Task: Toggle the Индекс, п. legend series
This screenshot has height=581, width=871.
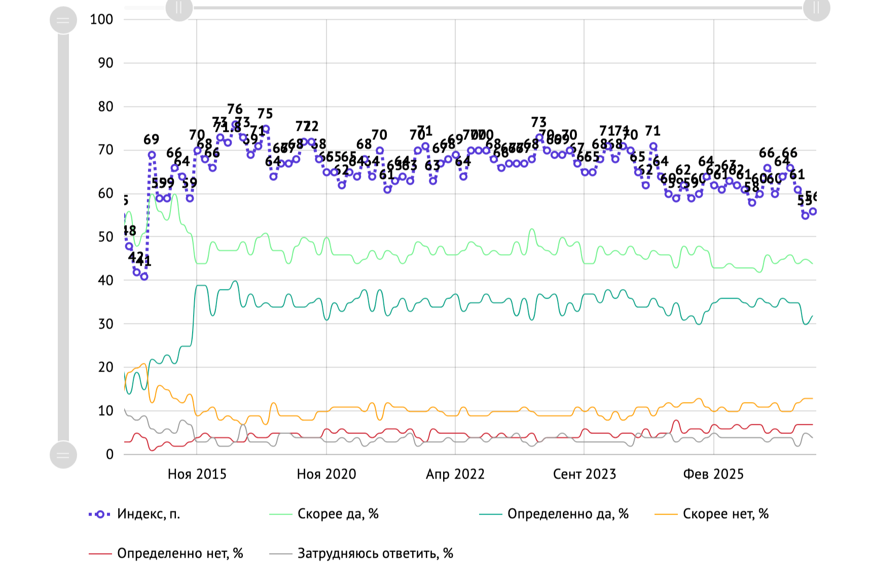Action: (134, 514)
